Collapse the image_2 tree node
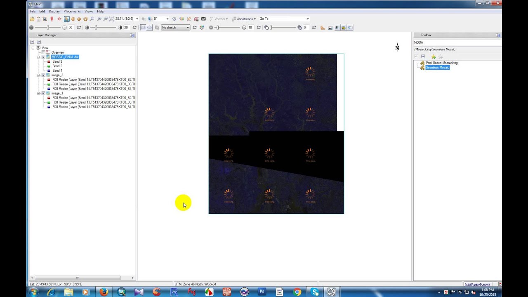The width and height of the screenshot is (528, 297). (38, 75)
